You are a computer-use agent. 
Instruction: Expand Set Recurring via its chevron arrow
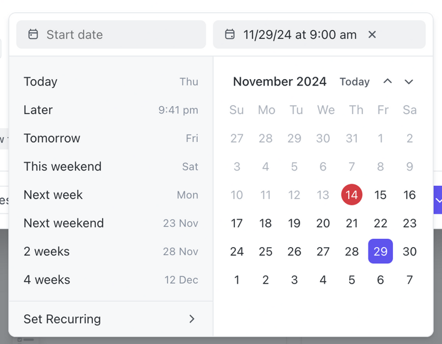pyautogui.click(x=192, y=319)
